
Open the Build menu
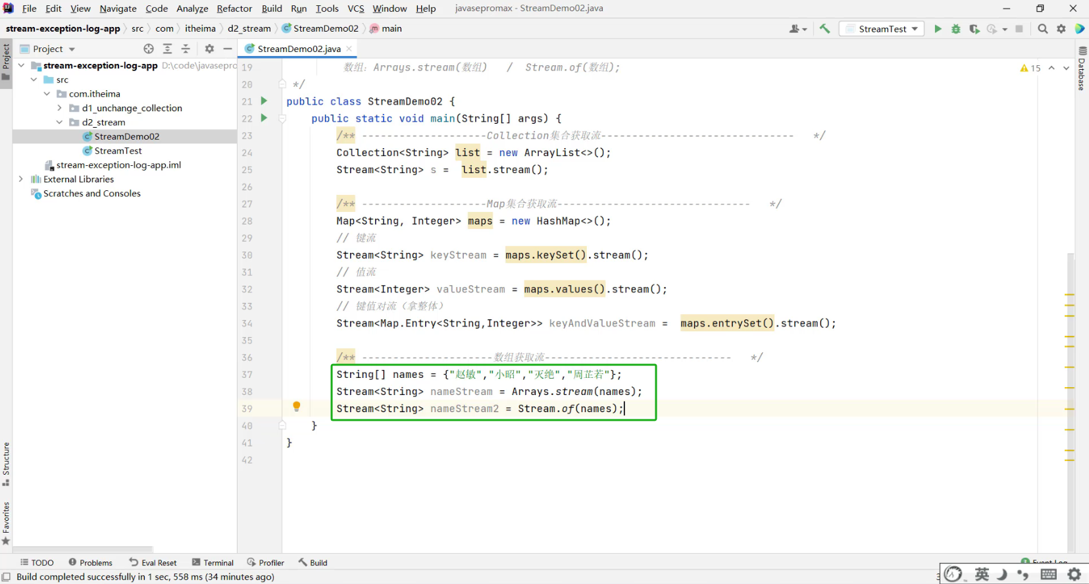tap(272, 9)
